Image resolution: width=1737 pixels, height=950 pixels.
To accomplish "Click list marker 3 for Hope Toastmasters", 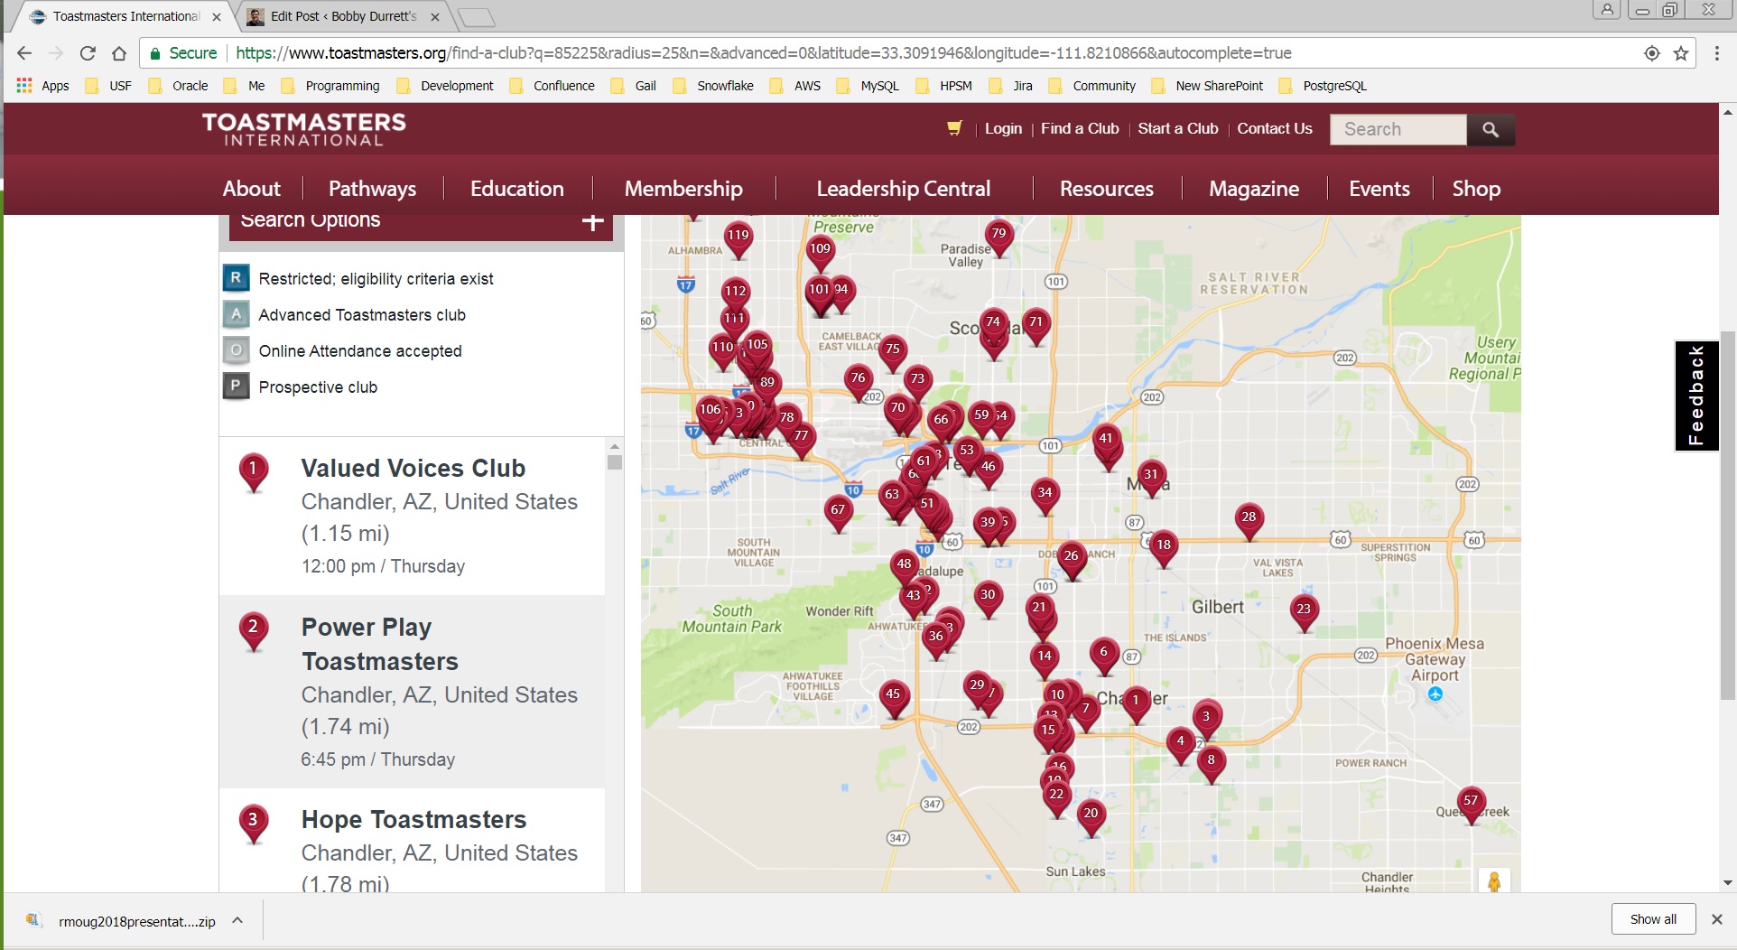I will click(x=254, y=824).
